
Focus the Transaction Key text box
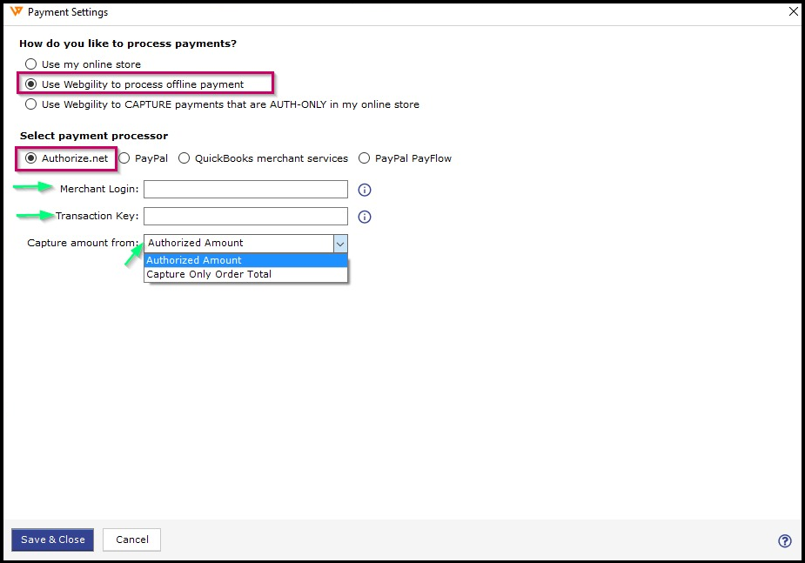245,217
